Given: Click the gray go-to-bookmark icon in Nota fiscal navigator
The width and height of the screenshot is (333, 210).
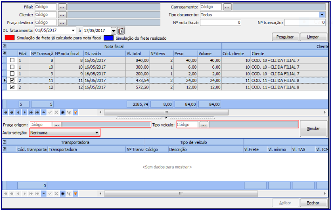Looking at the screenshot, I should click(x=69, y=112).
